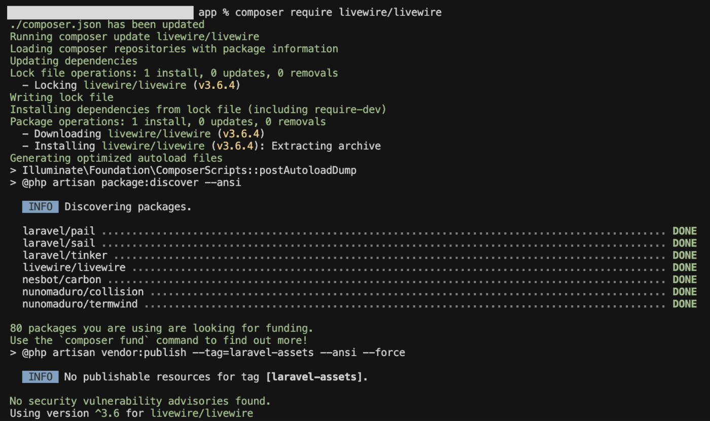Click the 'Lock file operations' line
710x421 pixels.
click(x=174, y=73)
